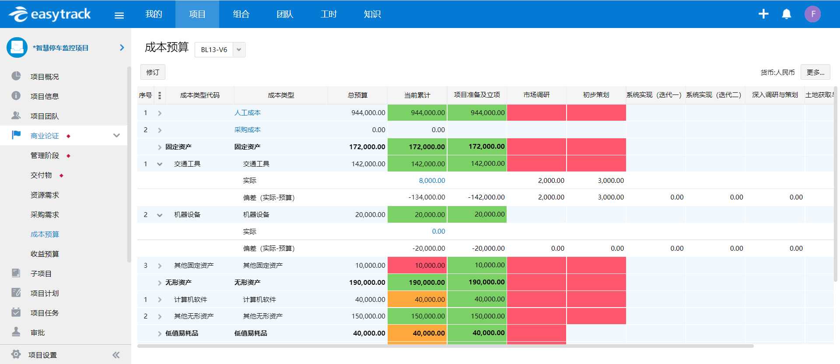Click the 序号 column header
Image resolution: width=840 pixels, height=364 pixels.
[146, 95]
